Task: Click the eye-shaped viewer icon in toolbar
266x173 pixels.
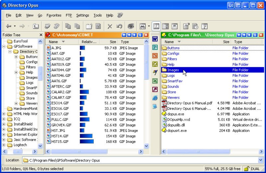Action: click(131, 26)
